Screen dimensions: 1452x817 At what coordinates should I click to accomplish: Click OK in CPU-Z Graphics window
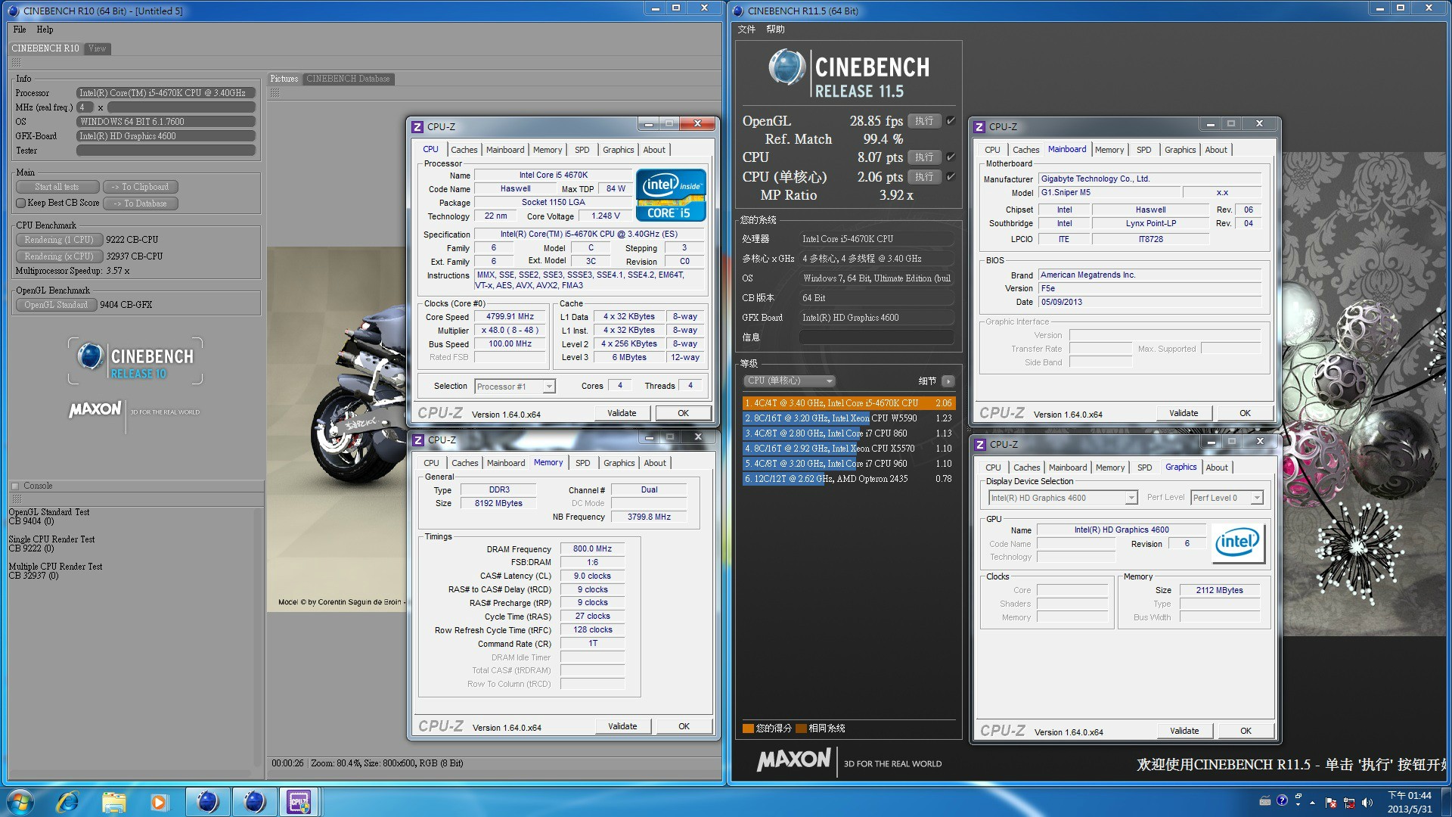click(1246, 731)
